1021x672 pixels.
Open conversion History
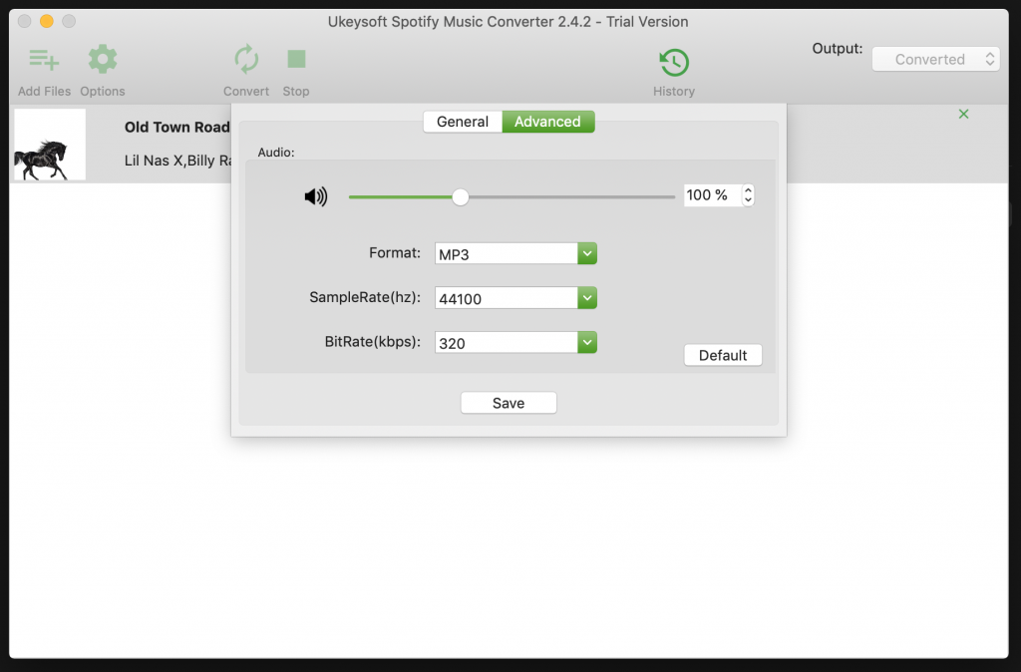[x=673, y=59]
